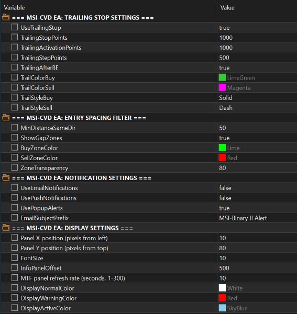Open the ShowGapZones true value selector
Viewport: 297px width, 314px height.
point(257,138)
